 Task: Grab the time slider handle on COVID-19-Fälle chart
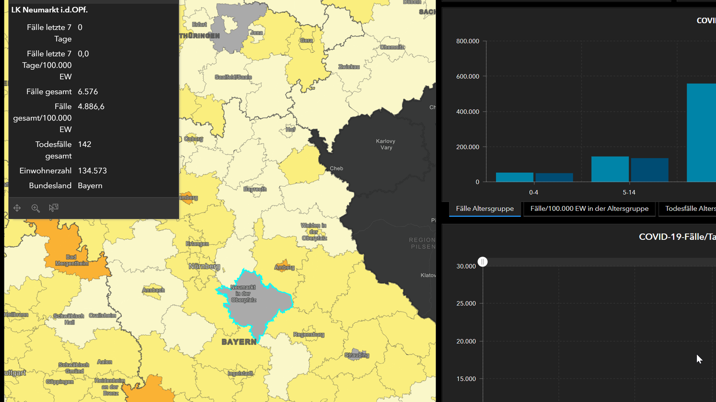483,262
